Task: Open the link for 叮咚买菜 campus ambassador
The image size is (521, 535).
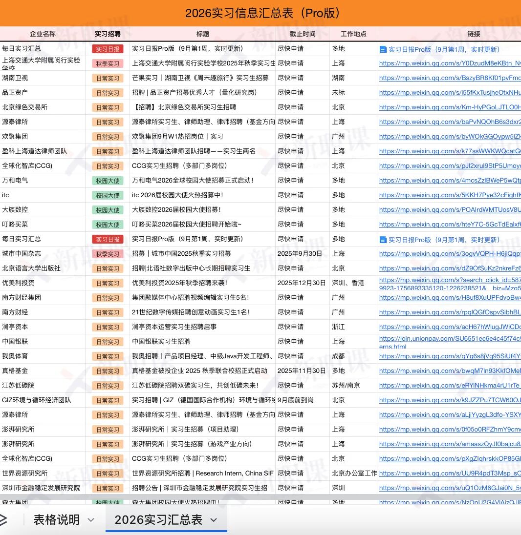Action: [x=449, y=224]
